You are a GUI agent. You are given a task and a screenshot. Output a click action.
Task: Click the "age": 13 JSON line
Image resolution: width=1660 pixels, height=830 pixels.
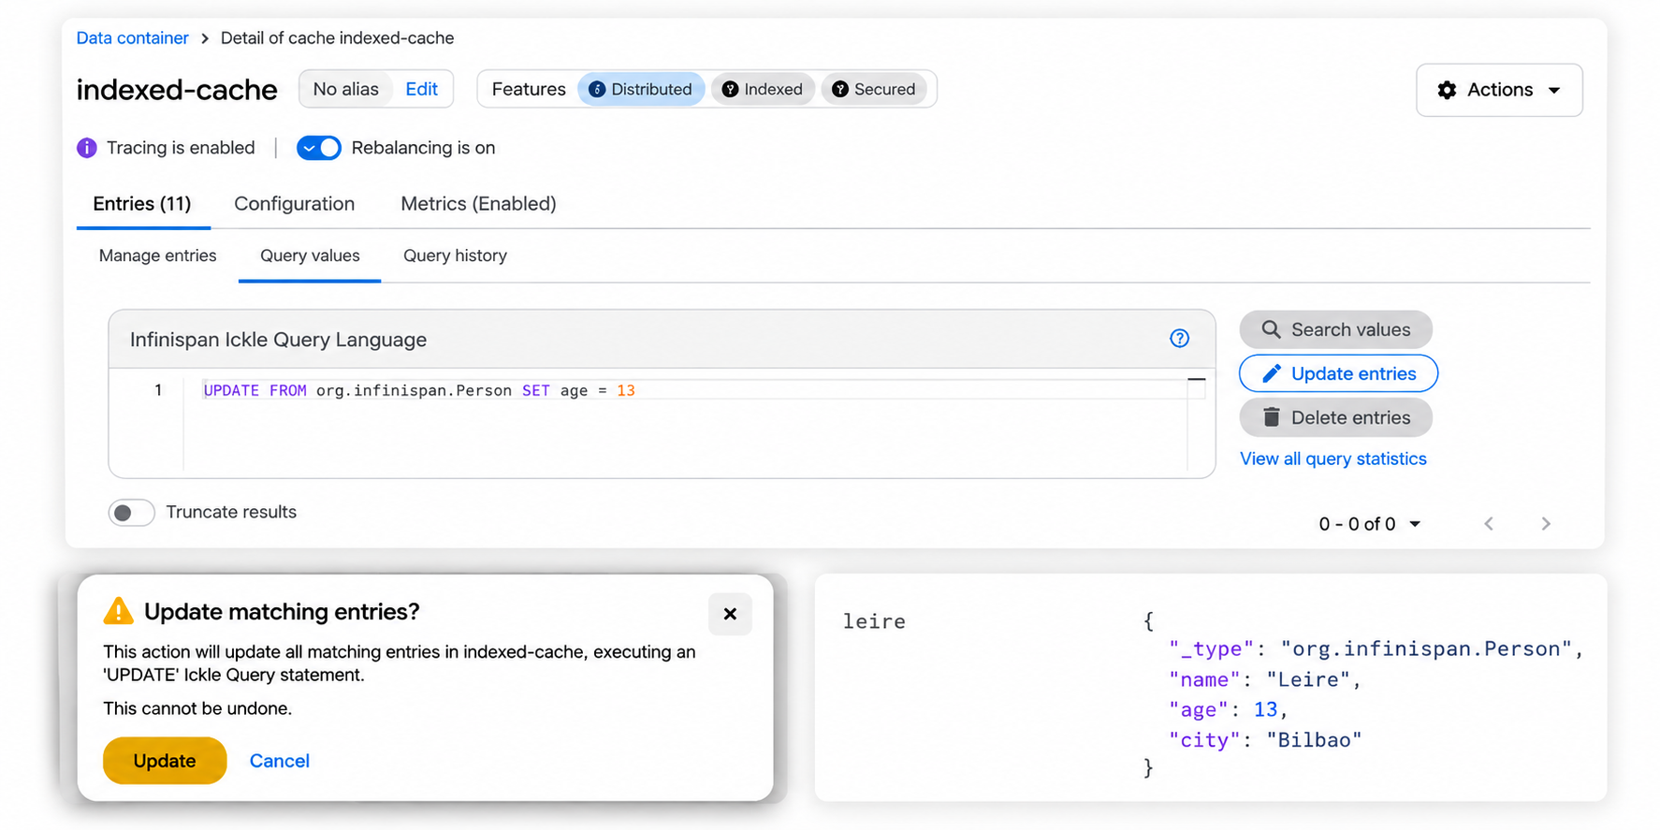click(x=1229, y=709)
